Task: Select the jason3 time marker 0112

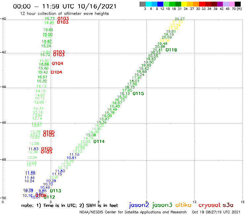Action: (49, 197)
